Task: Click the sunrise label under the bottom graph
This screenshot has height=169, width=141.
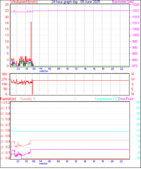Action: click(x=43, y=164)
